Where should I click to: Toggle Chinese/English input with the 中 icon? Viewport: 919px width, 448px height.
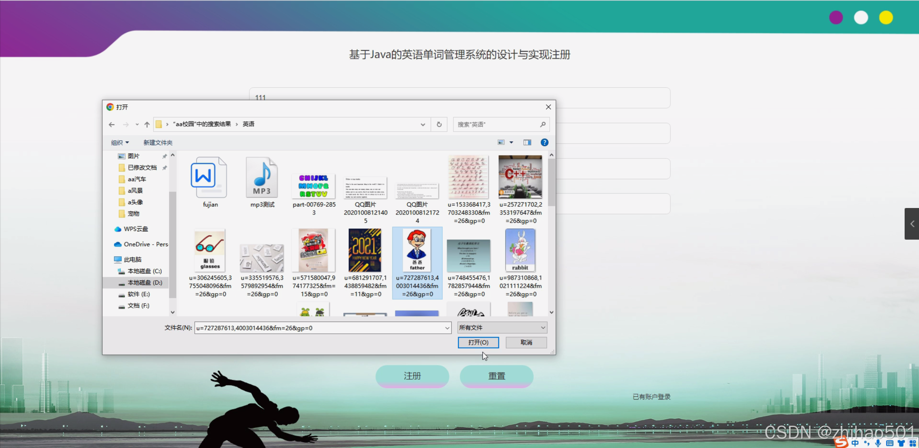855,443
